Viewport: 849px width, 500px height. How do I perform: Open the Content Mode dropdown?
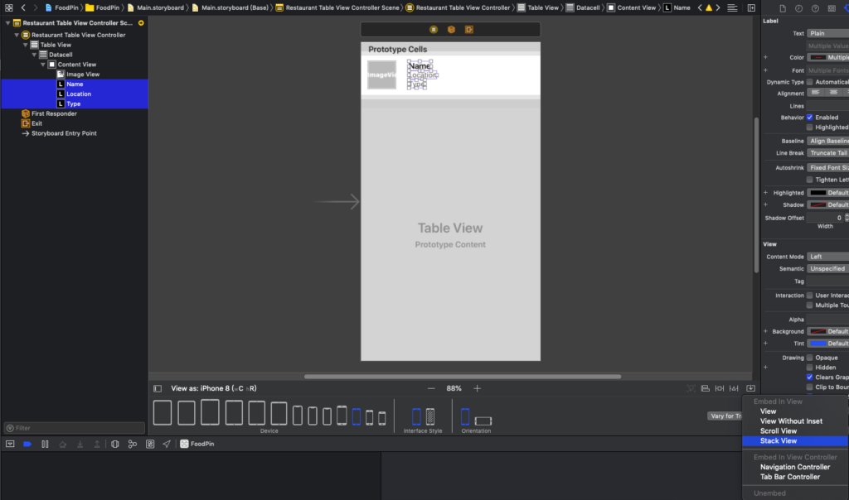coord(827,257)
